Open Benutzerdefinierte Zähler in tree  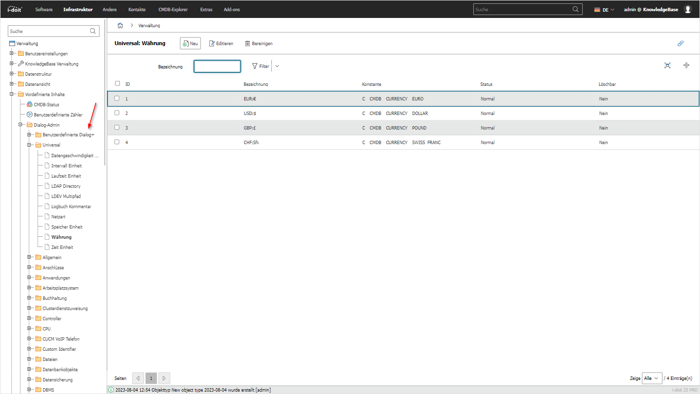click(58, 115)
